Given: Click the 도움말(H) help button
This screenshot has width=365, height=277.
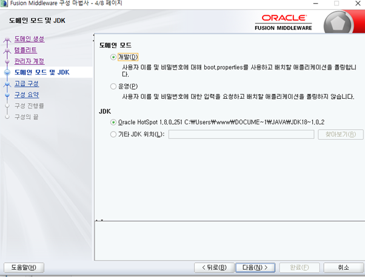Looking at the screenshot, I should tap(24, 267).
